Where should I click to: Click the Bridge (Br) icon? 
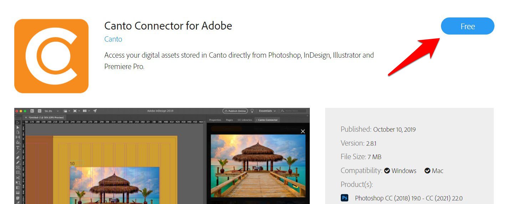click(32, 111)
